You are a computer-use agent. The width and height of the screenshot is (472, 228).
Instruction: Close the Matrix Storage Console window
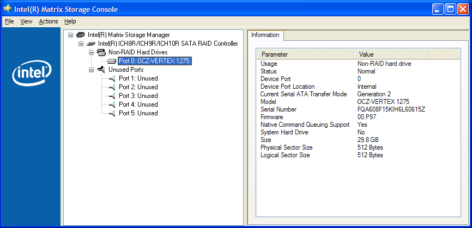coord(463,9)
